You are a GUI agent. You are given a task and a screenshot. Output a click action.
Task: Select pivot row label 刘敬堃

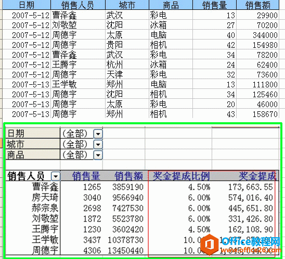45,218
